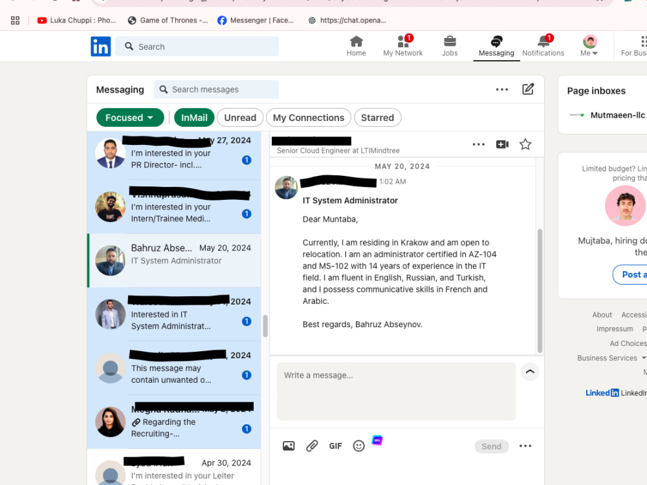
Task: Compose a new message icon
Action: (528, 89)
